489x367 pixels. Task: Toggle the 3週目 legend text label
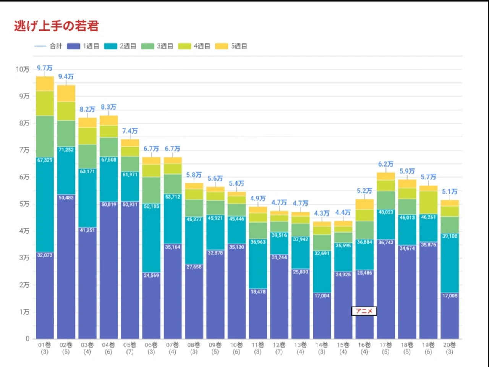click(165, 46)
